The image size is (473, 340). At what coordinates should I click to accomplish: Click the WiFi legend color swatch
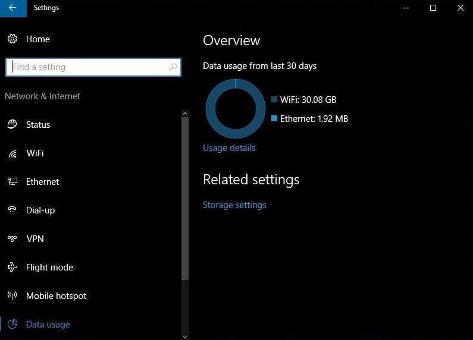[x=274, y=100]
